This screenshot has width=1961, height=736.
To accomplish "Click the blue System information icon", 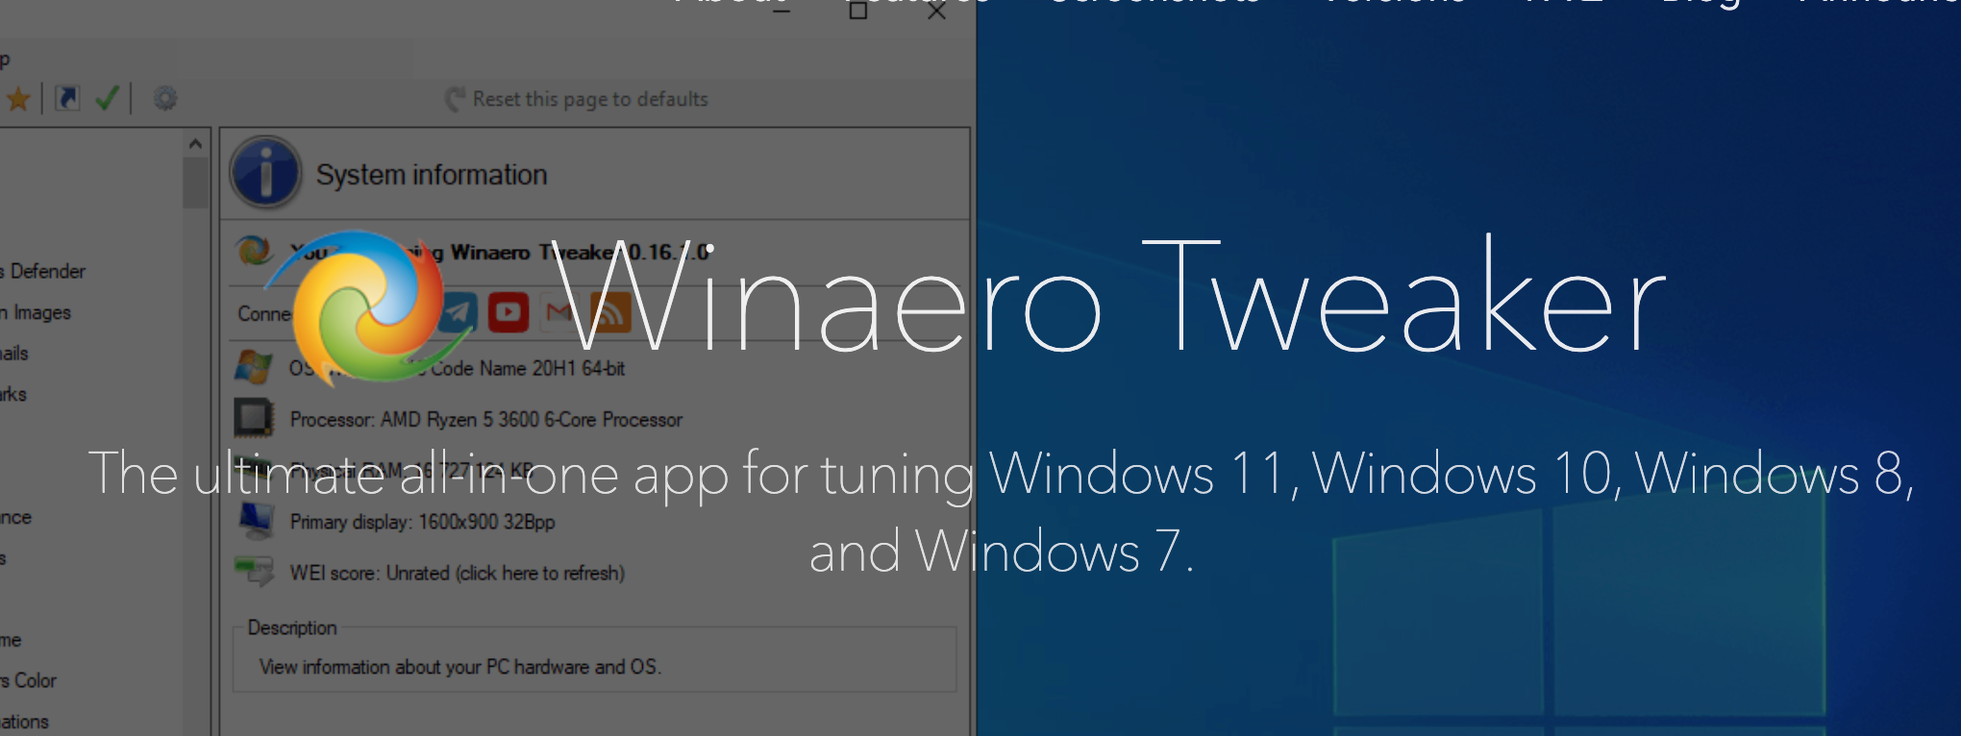I will coord(265,173).
